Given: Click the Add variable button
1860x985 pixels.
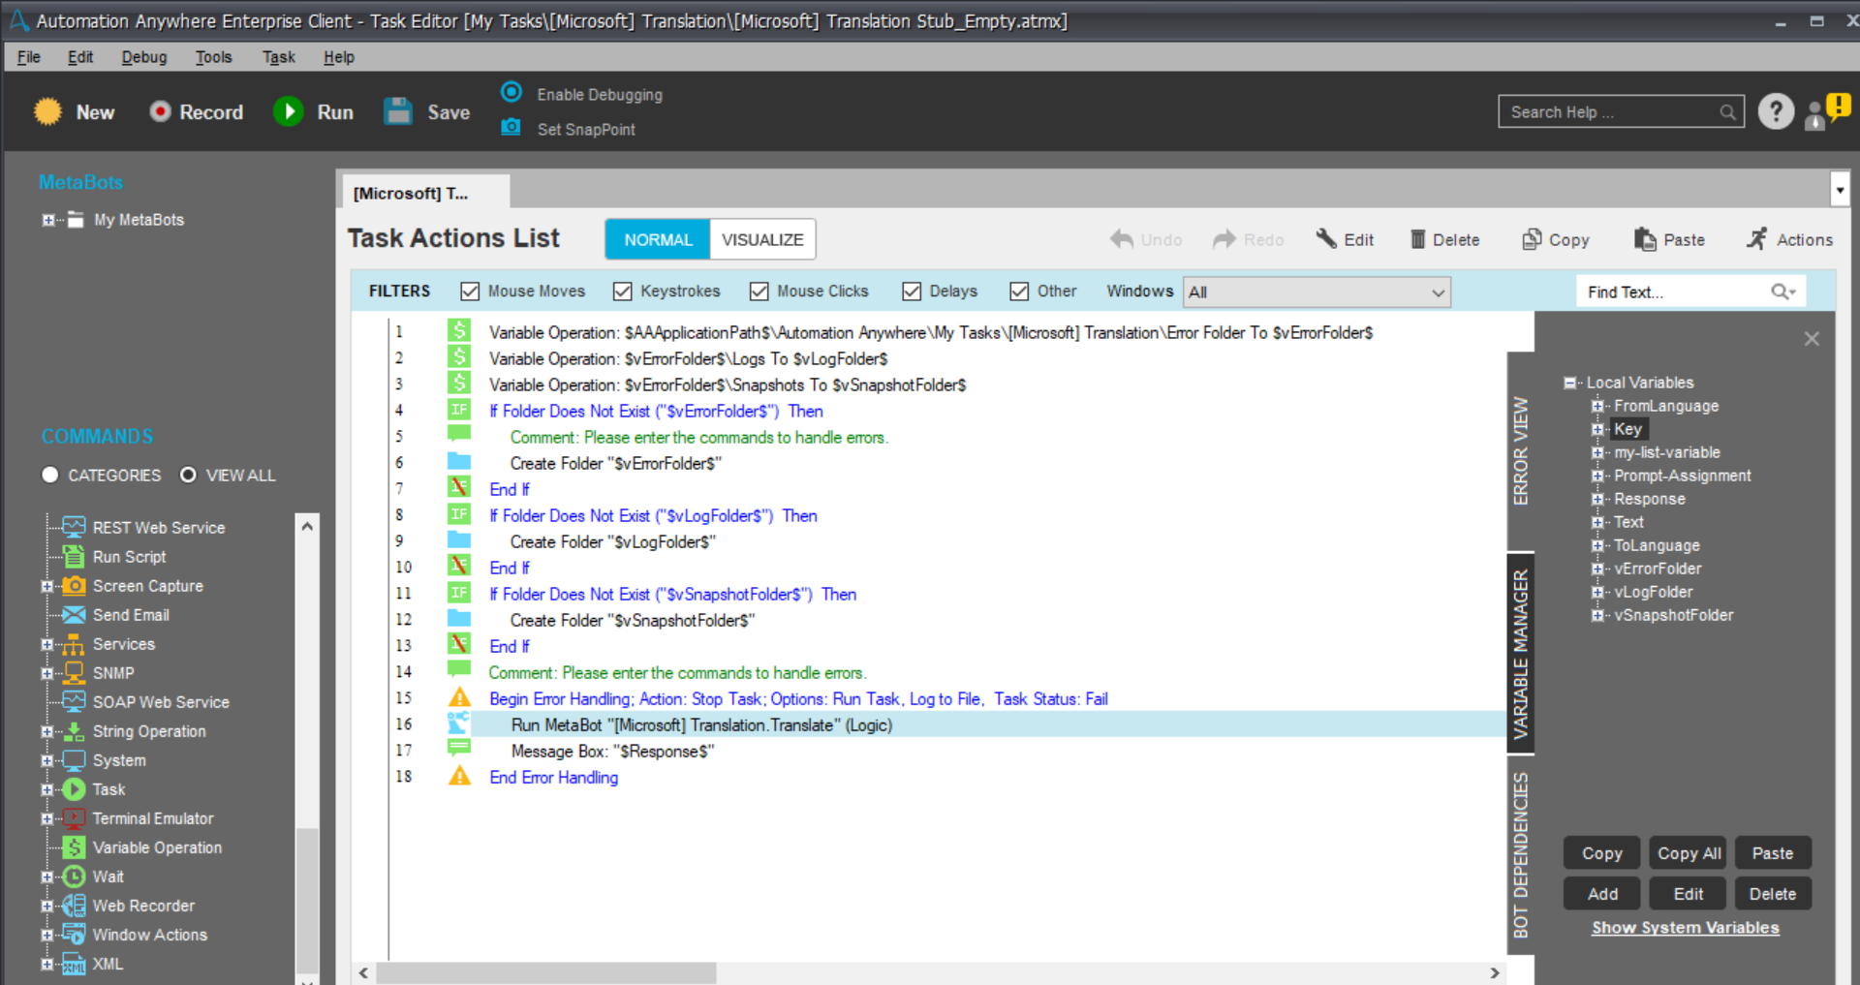Looking at the screenshot, I should point(1602,894).
